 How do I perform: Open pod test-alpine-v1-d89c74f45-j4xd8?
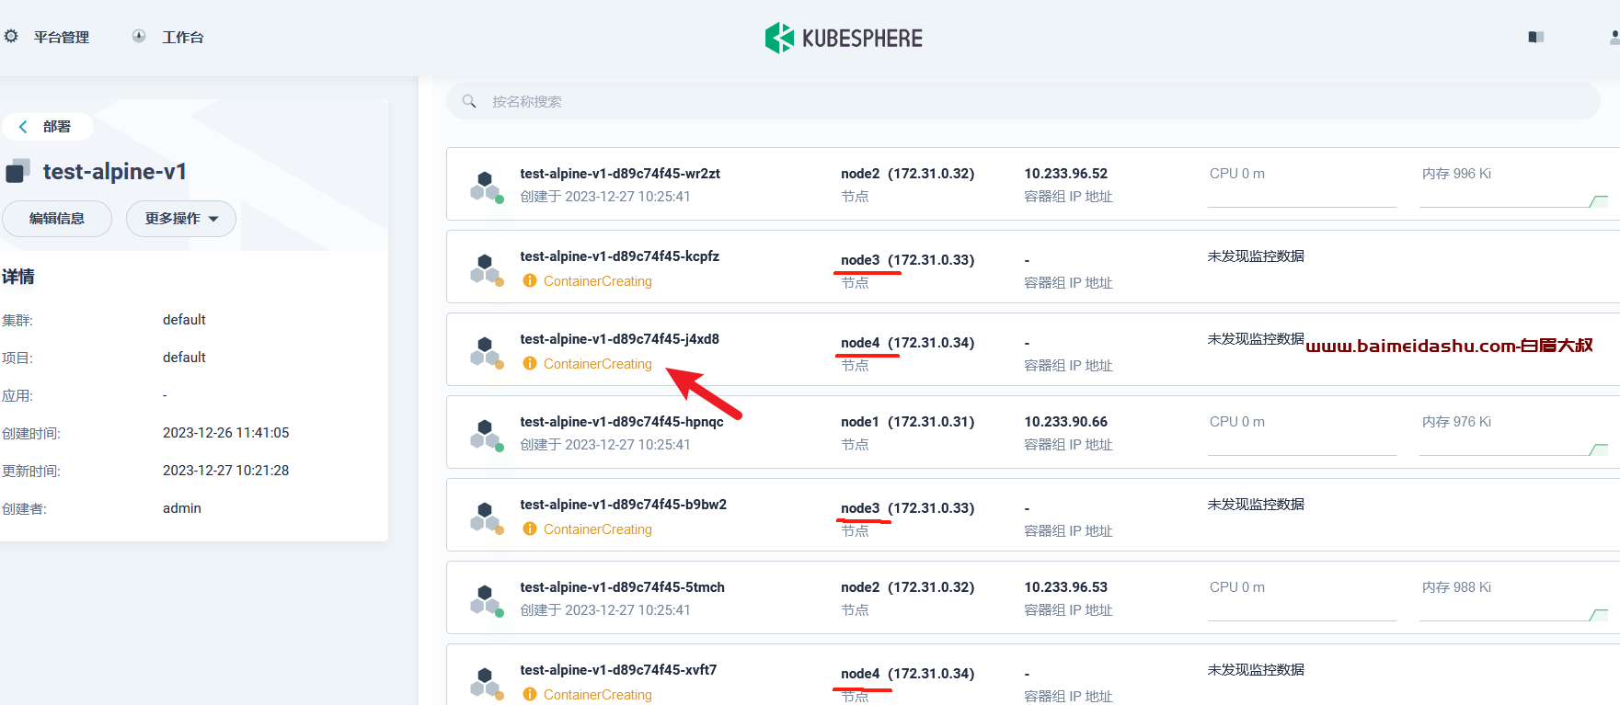point(620,339)
